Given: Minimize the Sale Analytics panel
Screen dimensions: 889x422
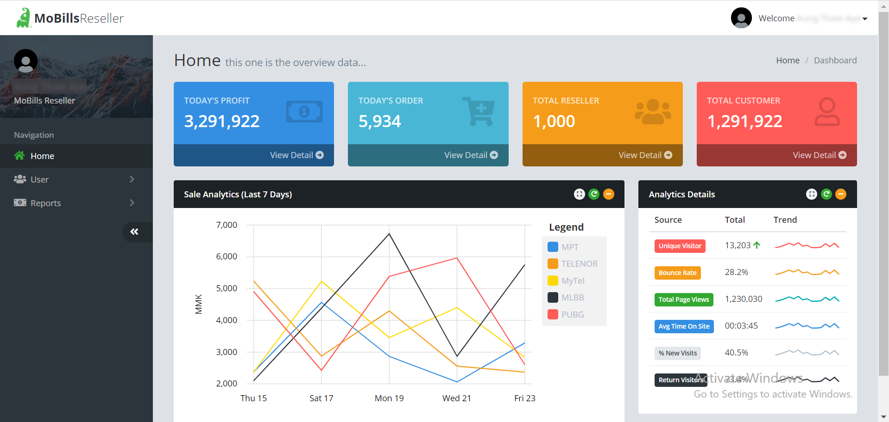Looking at the screenshot, I should click(609, 194).
